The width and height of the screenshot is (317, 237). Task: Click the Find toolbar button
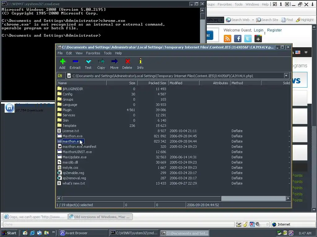(x=287, y=20)
